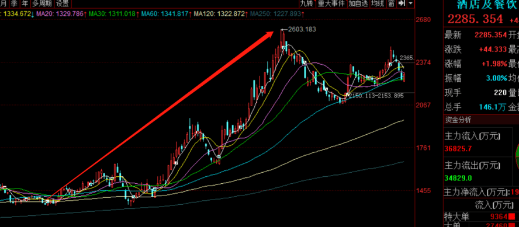Viewport: 519px width, 227px height.
Task: Toggle 重大事件 event markers
Action: 331,4
